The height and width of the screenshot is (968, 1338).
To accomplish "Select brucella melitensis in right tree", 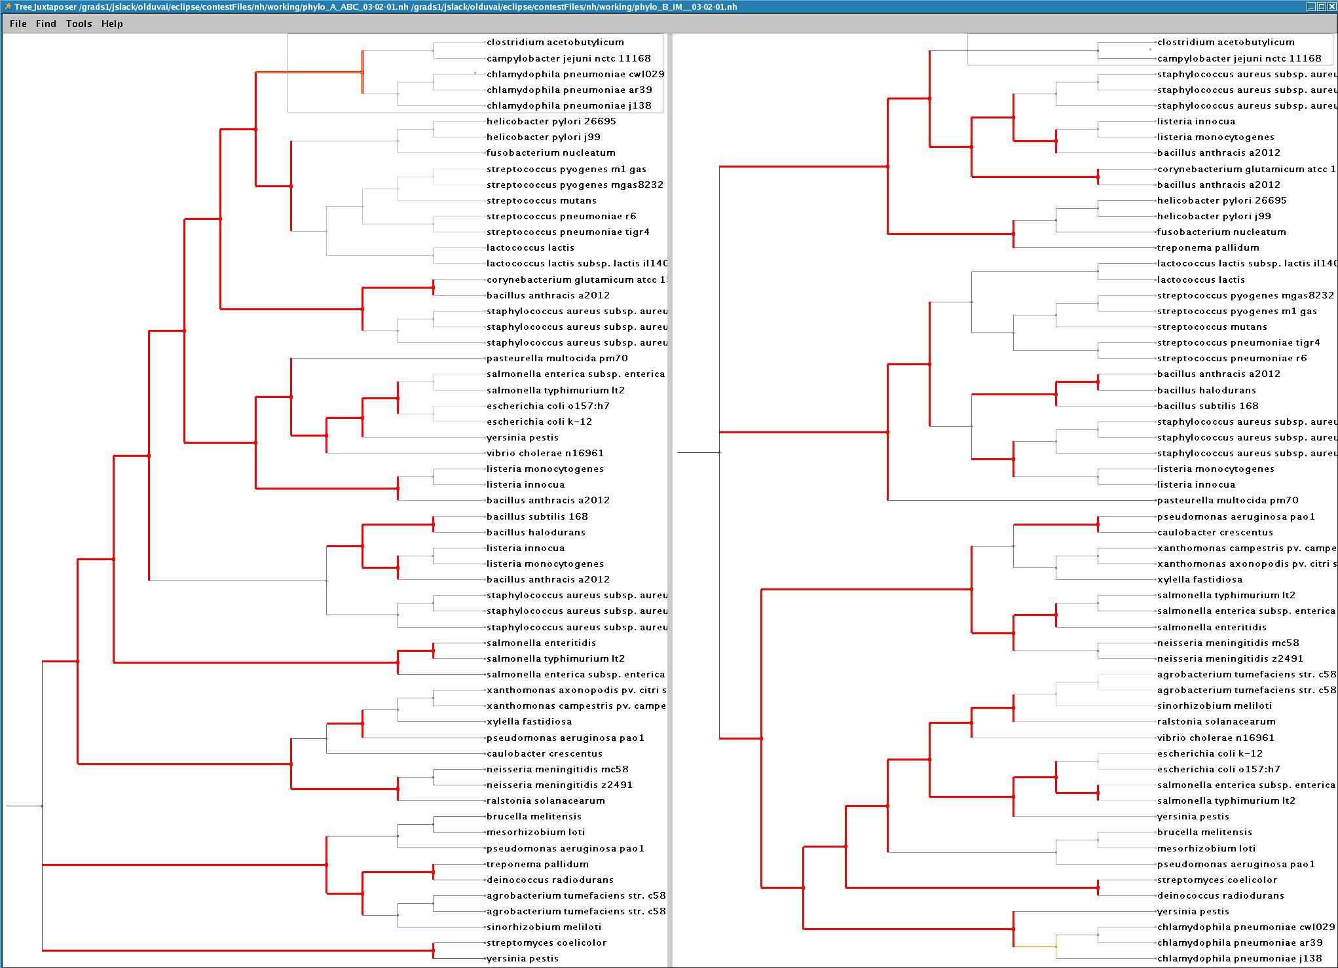I will coord(1204,832).
